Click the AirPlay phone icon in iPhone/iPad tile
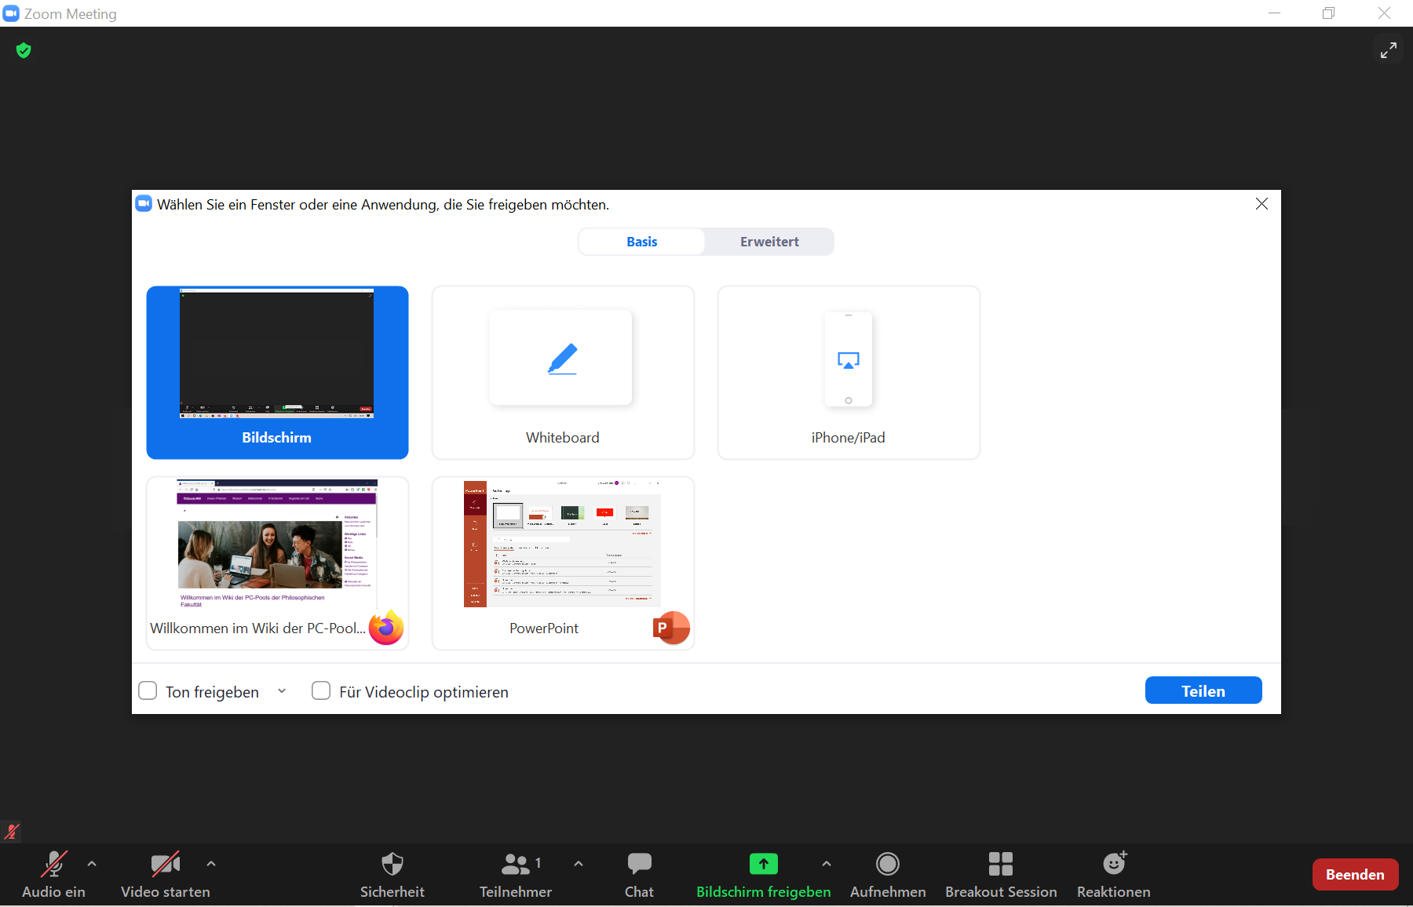1413x907 pixels. coord(849,359)
